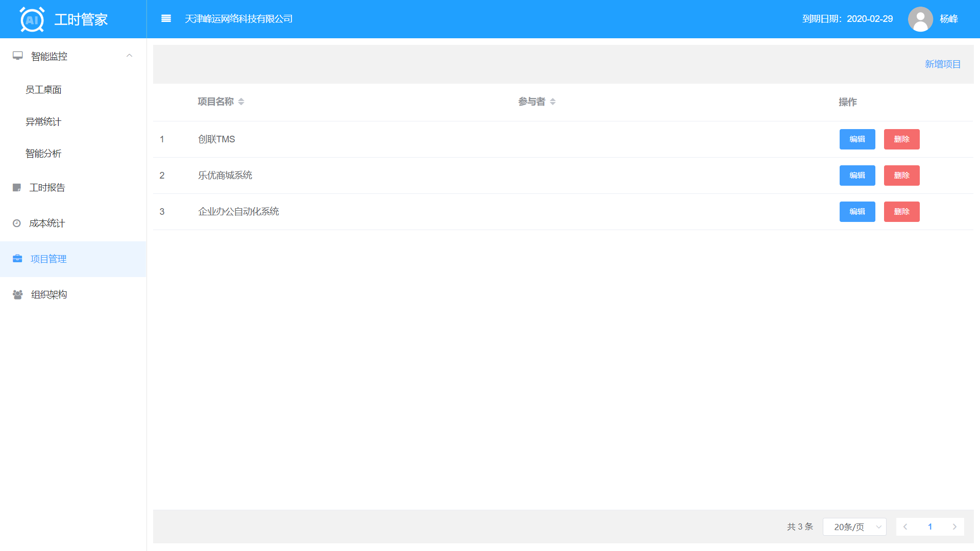
Task: Sort by 项目名称 column arrows
Action: click(x=241, y=102)
